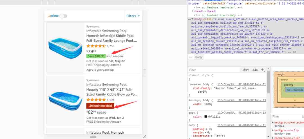Viewport: 304px width, 139px height.
Task: Open the stylesheet link ending in :11
Action: (242, 125)
